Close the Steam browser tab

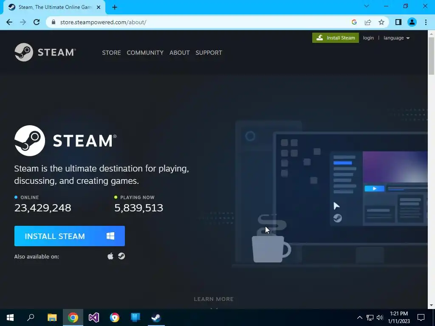tap(99, 8)
